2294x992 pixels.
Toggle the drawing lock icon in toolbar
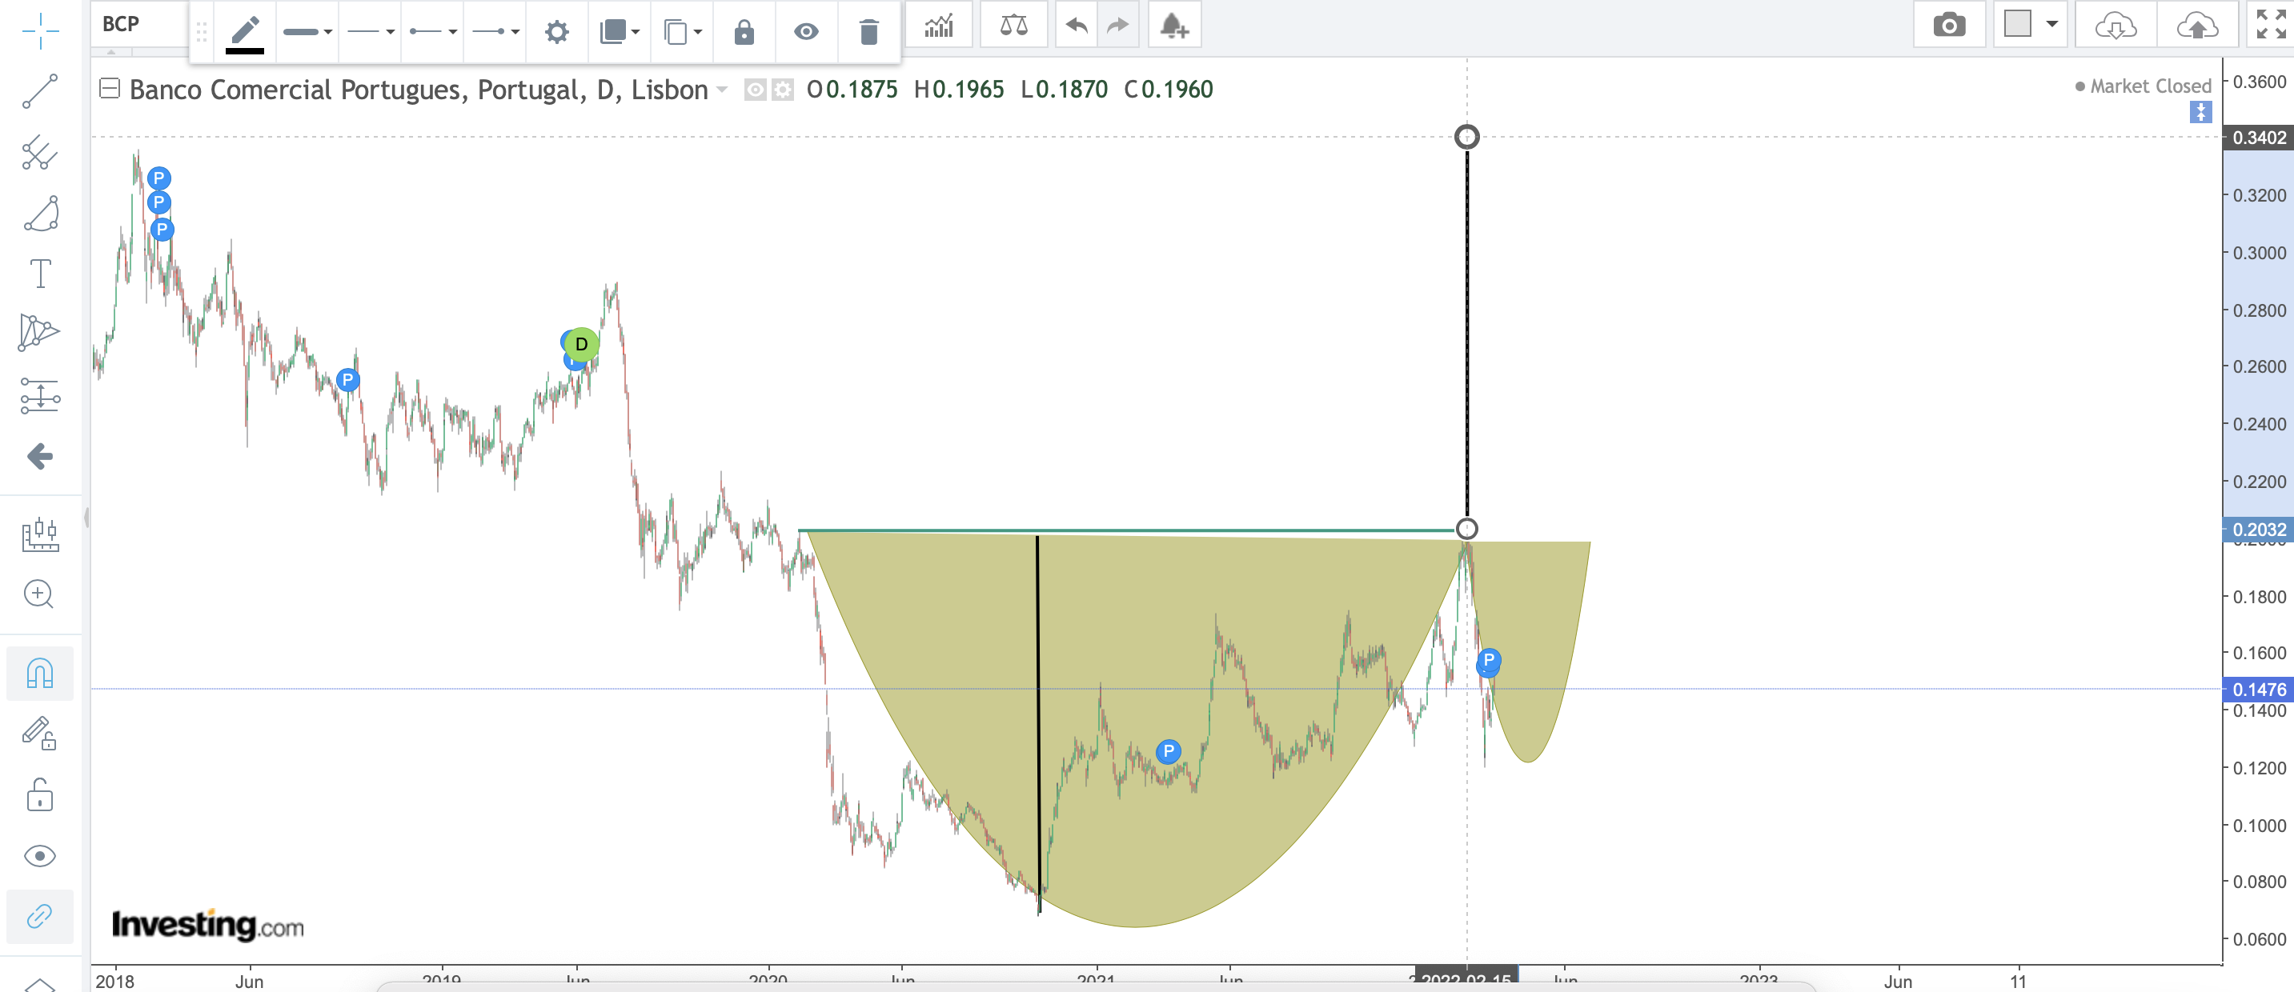click(x=744, y=32)
